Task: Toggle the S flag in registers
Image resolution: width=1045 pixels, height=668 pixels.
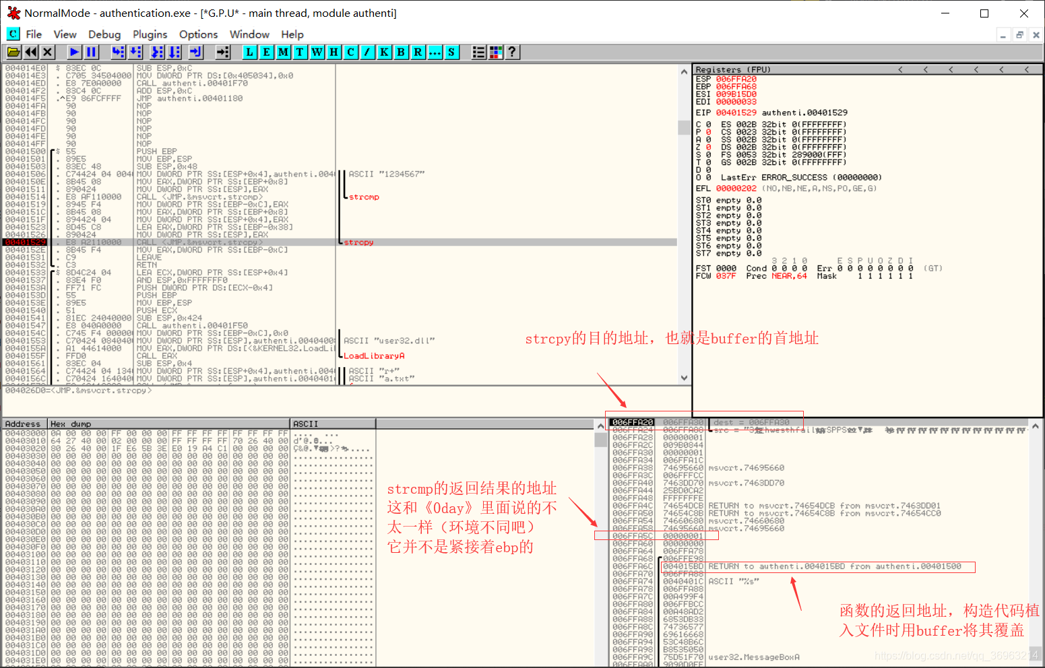Action: pos(708,155)
